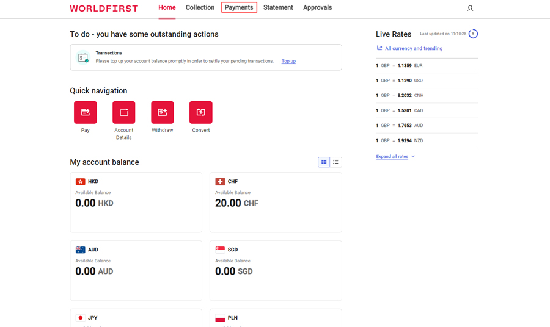Click the Pay quick navigation icon
Image resolution: width=550 pixels, height=327 pixels.
[86, 112]
